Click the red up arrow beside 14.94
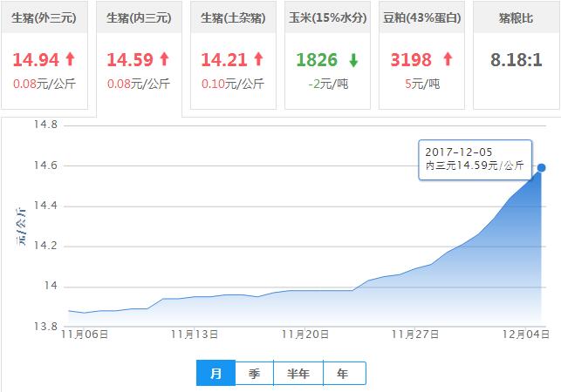Viewport: 561px width, 392px height. coord(71,59)
